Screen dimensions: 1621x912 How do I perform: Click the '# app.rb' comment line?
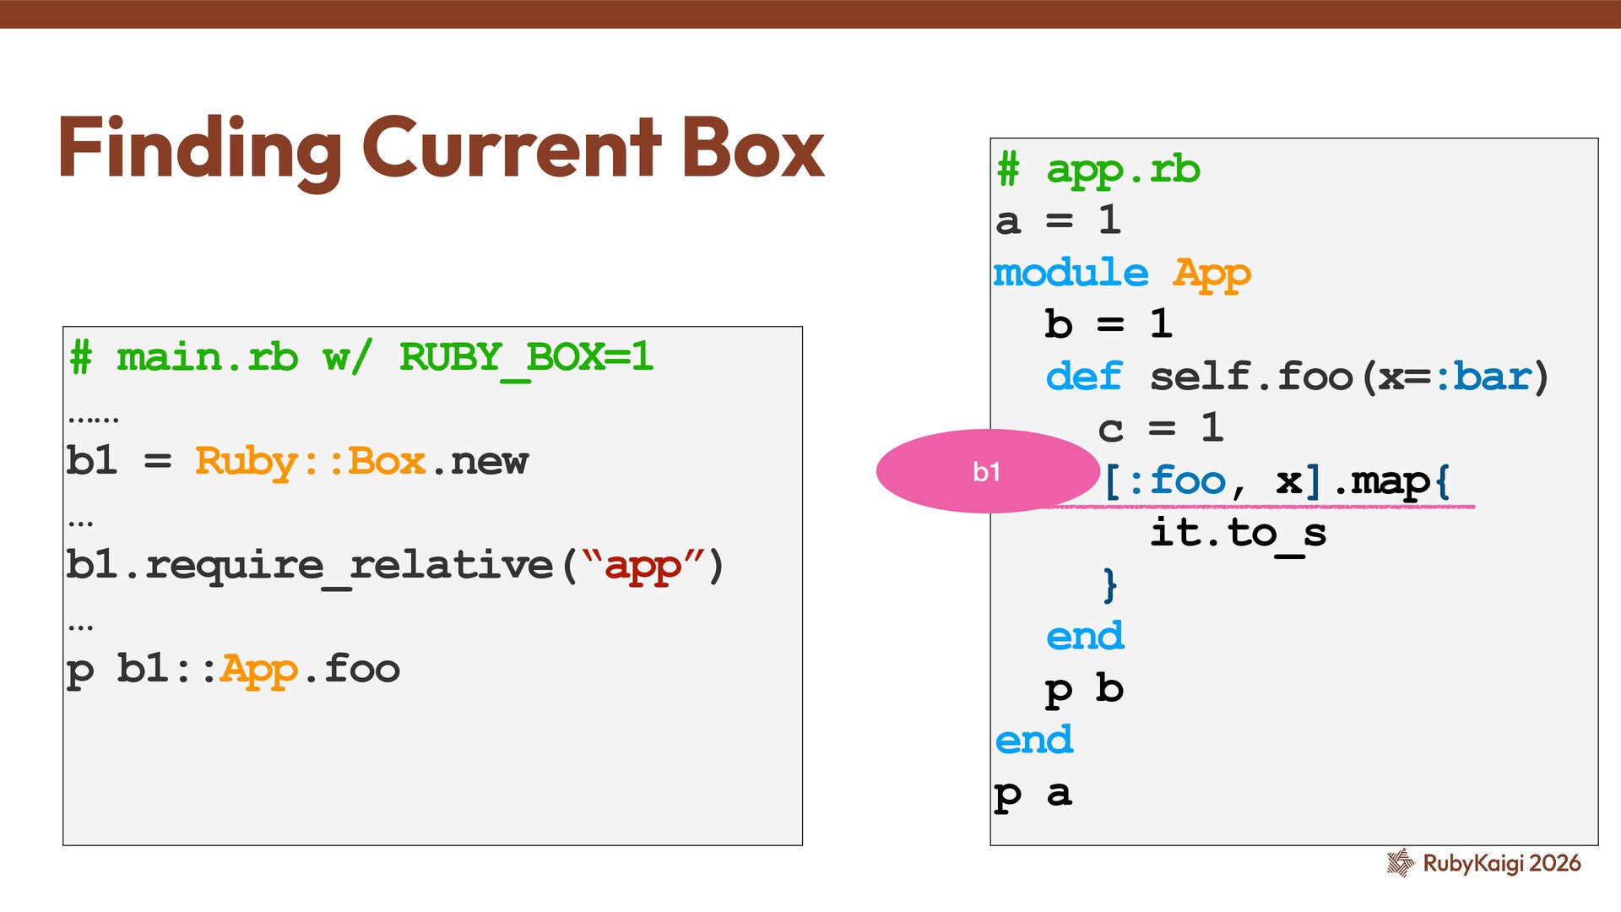tap(1098, 170)
